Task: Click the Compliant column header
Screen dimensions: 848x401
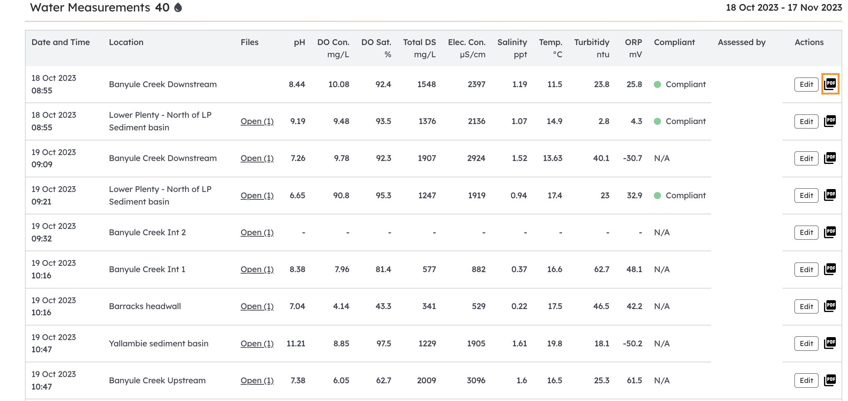Action: [674, 42]
